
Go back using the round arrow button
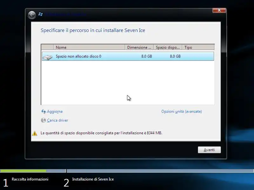click(32, 15)
